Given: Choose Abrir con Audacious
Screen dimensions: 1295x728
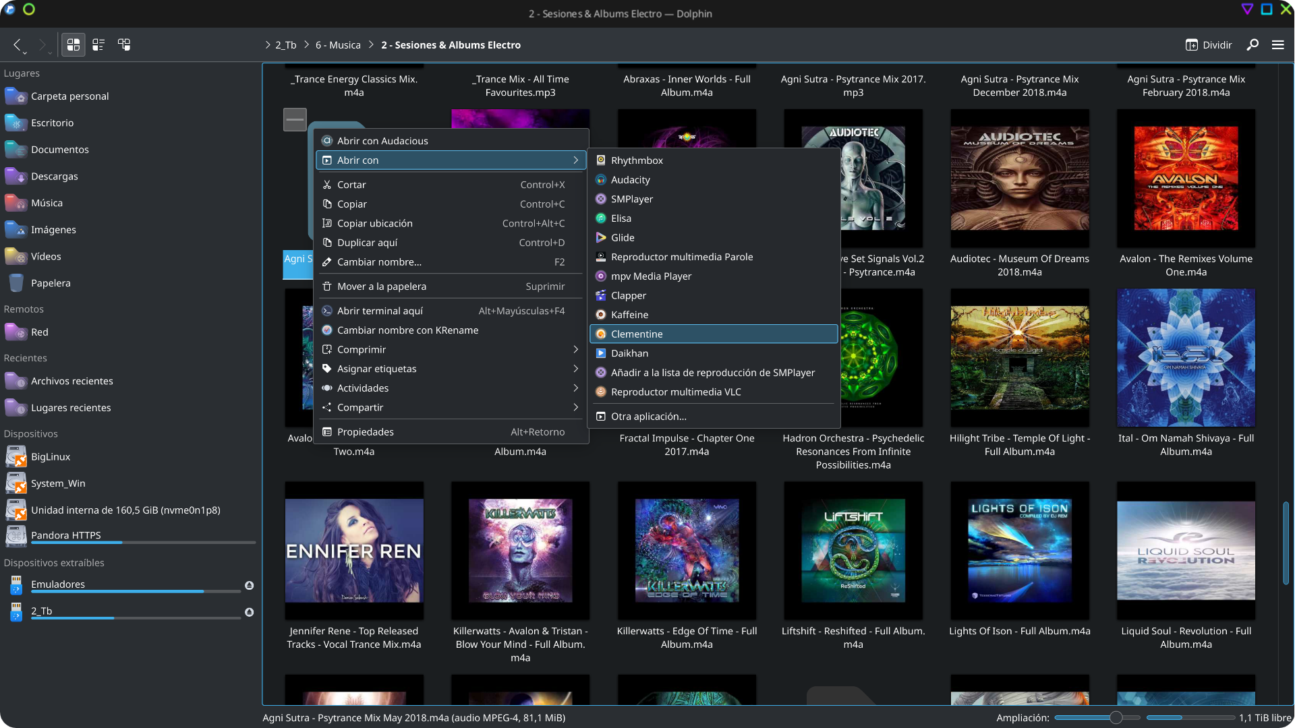Looking at the screenshot, I should pos(451,141).
